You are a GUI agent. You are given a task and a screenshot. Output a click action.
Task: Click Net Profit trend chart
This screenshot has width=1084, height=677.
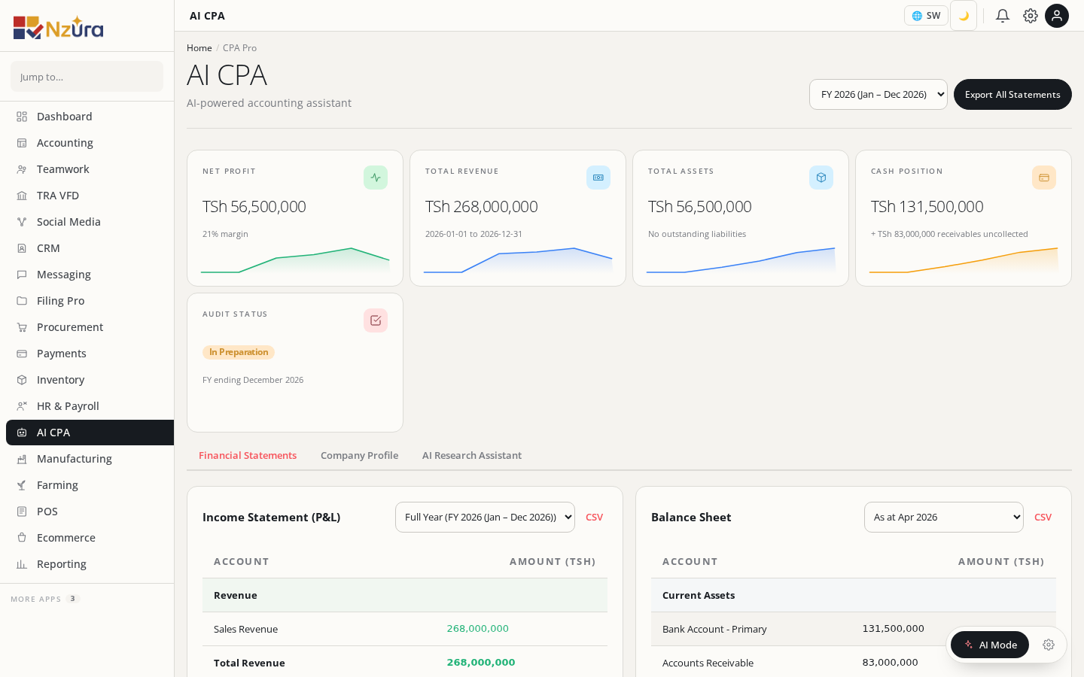coord(295,260)
